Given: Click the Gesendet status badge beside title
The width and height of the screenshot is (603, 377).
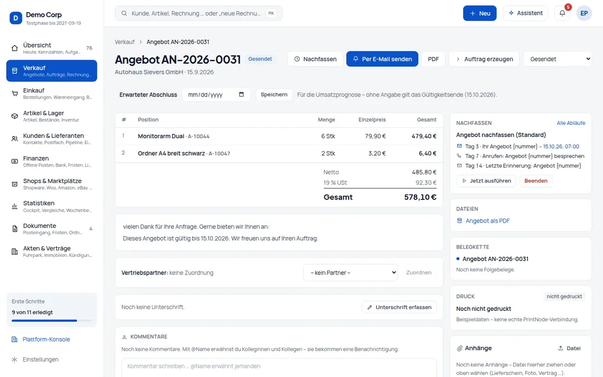Looking at the screenshot, I should 260,59.
